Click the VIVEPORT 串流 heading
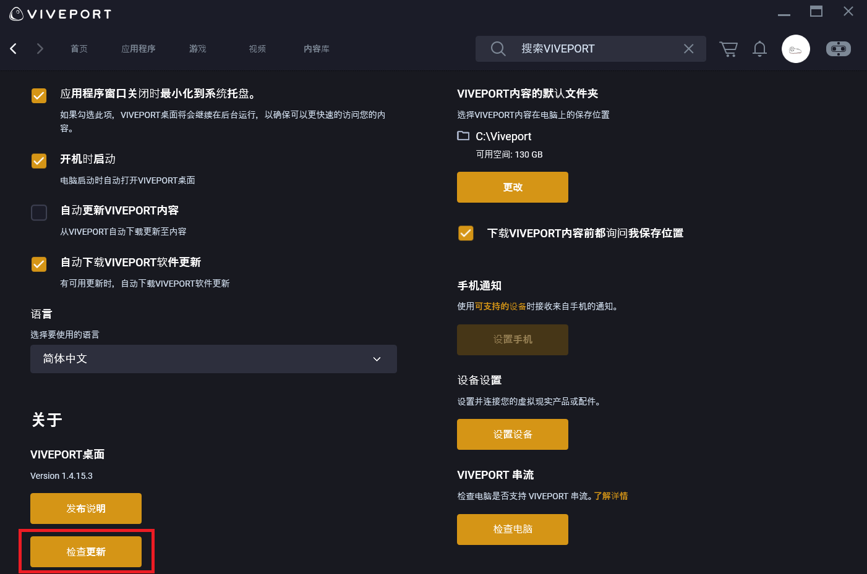Viewport: 867px width, 574px height. click(495, 475)
